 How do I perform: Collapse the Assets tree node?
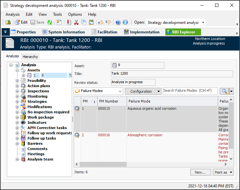click(x=17, y=70)
